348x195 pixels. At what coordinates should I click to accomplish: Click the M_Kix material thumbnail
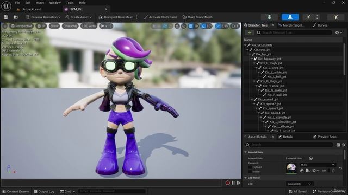(291, 168)
